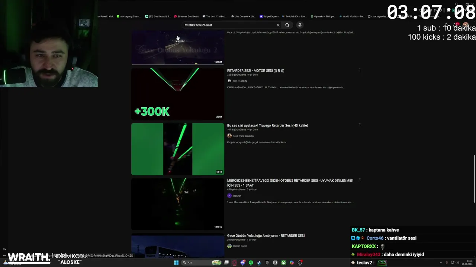Screen dimensions: 476x267
Task: Click the Osman Gocer channel avatar
Action: coord(229,246)
